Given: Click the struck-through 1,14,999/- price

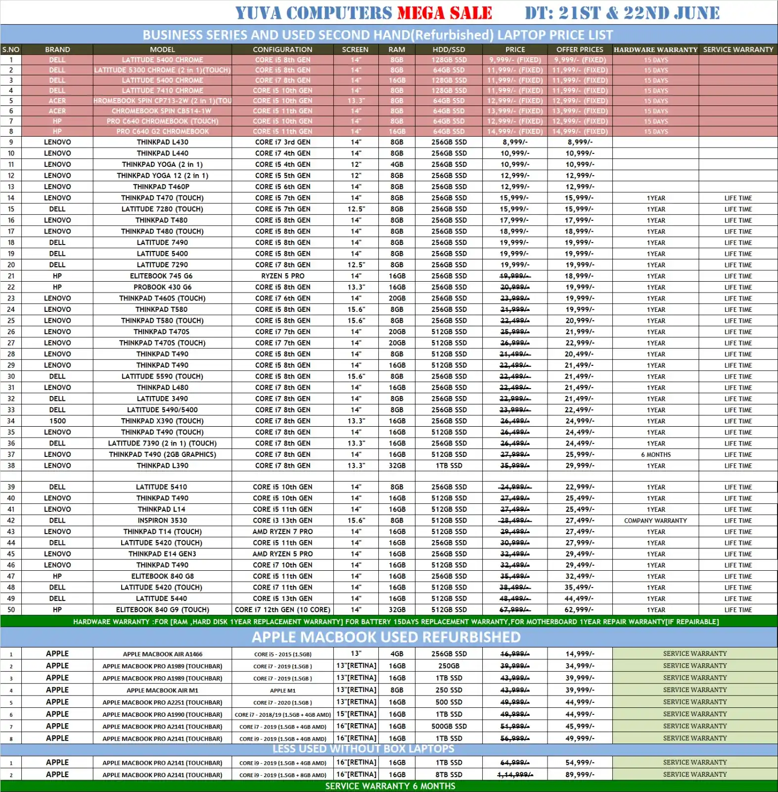Looking at the screenshot, I should tap(515, 775).
